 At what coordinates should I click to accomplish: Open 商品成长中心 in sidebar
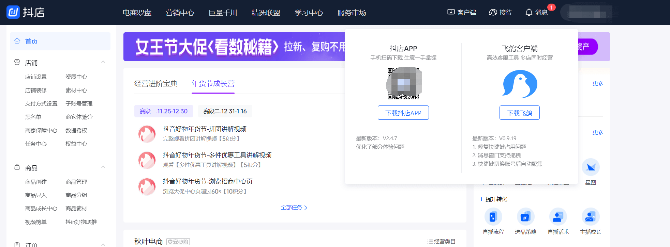click(41, 208)
